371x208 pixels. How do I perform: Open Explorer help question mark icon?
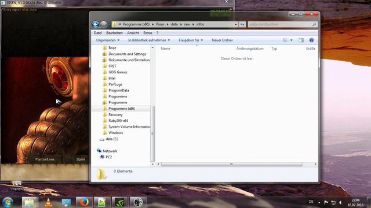[x=311, y=40]
